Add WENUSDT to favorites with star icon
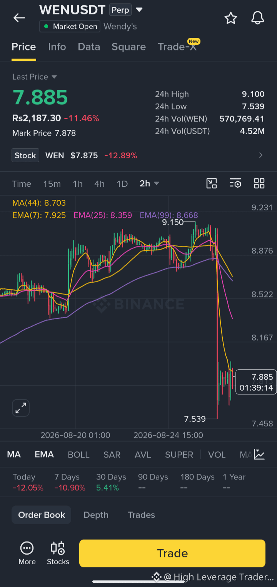 tap(230, 18)
